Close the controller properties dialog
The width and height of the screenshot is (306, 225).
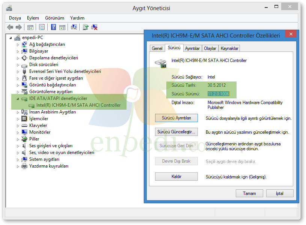coord(291,34)
